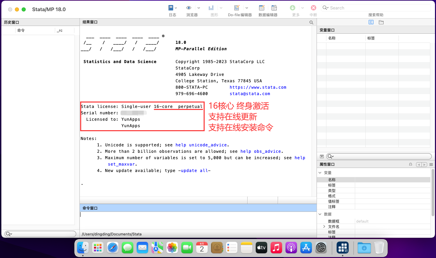Open the dropdown arrow beside Do-file 编辑器
Screen dimensions: 436x258
click(247, 8)
